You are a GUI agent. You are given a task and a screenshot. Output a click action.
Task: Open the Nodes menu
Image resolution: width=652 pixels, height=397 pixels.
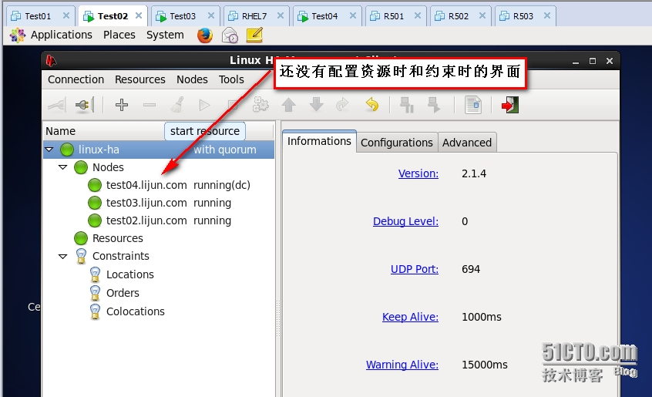click(x=192, y=79)
